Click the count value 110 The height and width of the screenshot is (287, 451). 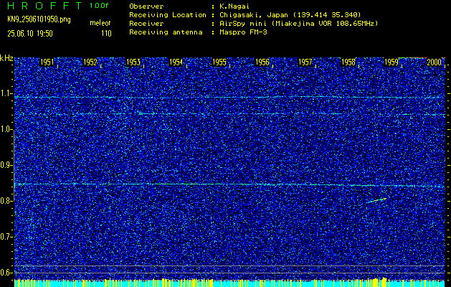[x=106, y=34]
